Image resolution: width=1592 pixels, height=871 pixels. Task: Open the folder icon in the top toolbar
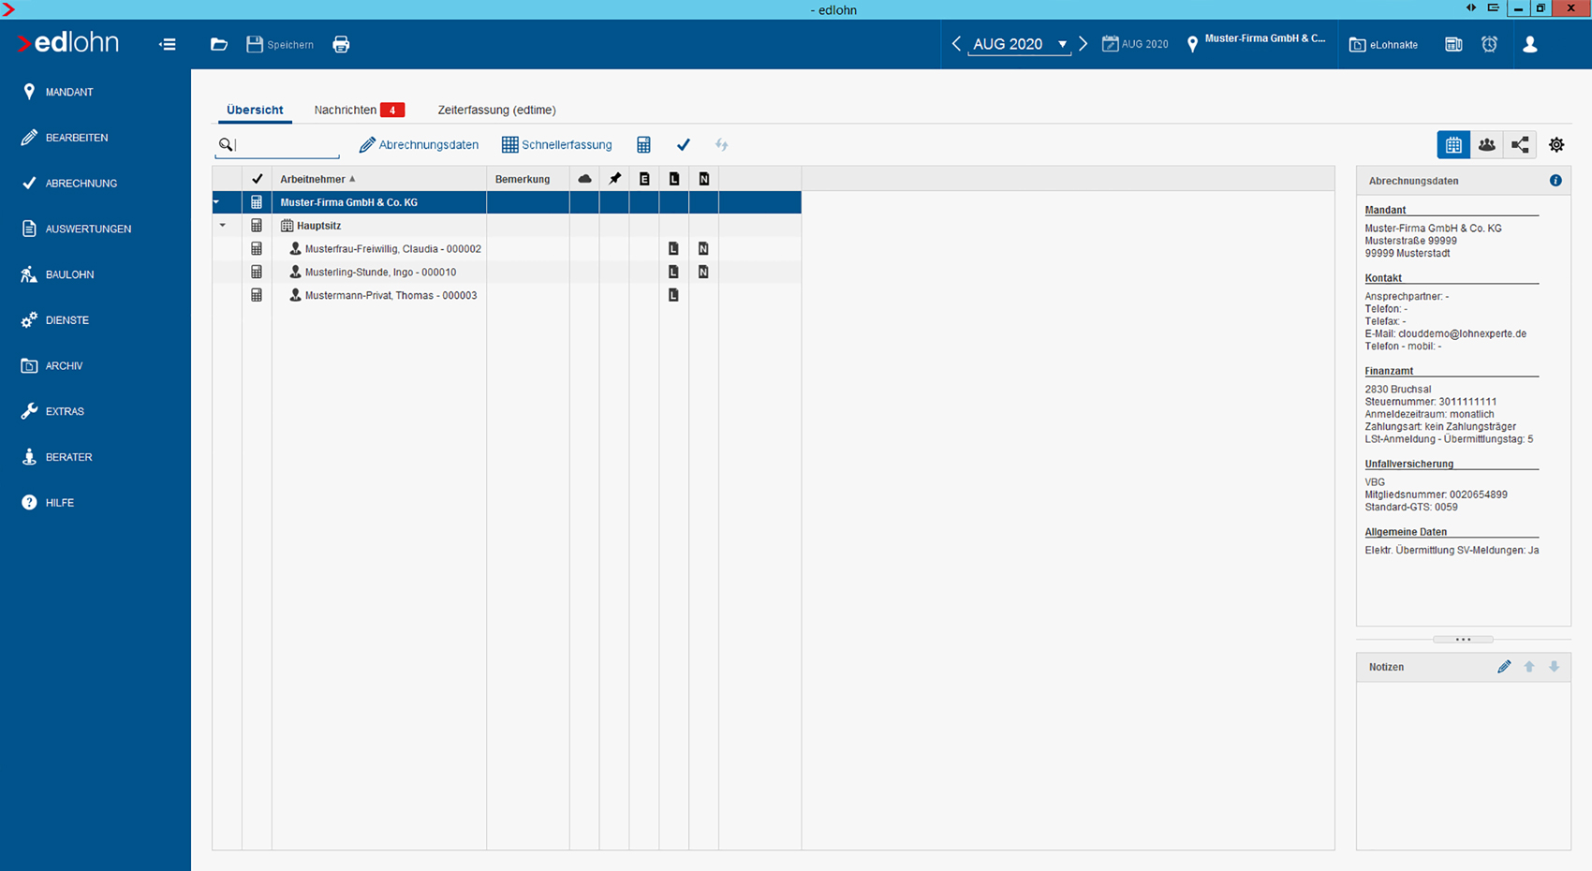click(219, 44)
